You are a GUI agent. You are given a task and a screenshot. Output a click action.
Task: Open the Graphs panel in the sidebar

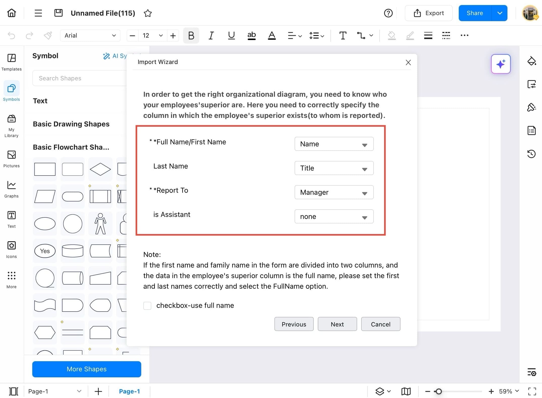[11, 188]
